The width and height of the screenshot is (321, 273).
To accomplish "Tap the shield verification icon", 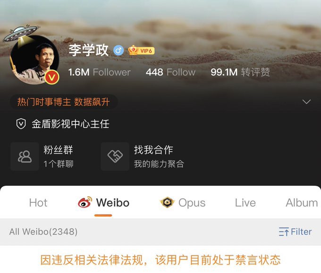I will pos(21,124).
